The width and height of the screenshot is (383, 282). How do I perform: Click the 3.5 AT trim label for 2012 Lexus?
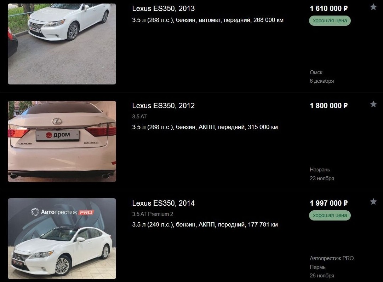click(139, 117)
